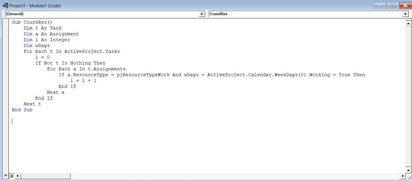Viewport: 412px width, 181px height.
Task: Open the (General) object dropdown
Action: [202, 14]
